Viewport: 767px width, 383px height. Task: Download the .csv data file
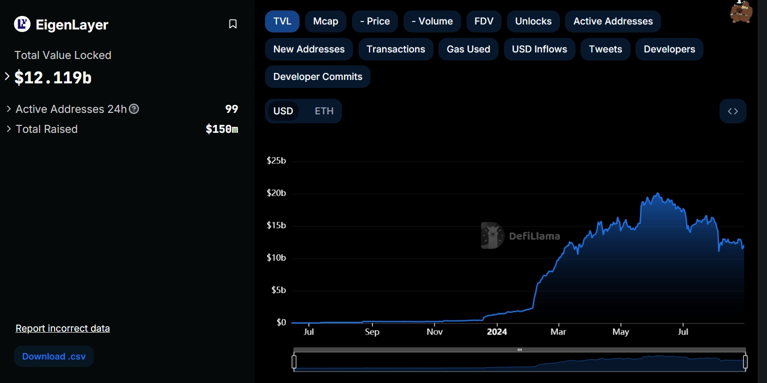pos(54,357)
